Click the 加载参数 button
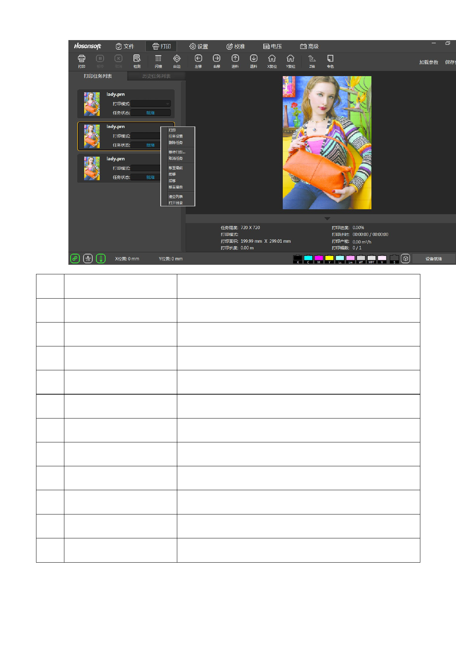456x645 pixels. [x=428, y=62]
